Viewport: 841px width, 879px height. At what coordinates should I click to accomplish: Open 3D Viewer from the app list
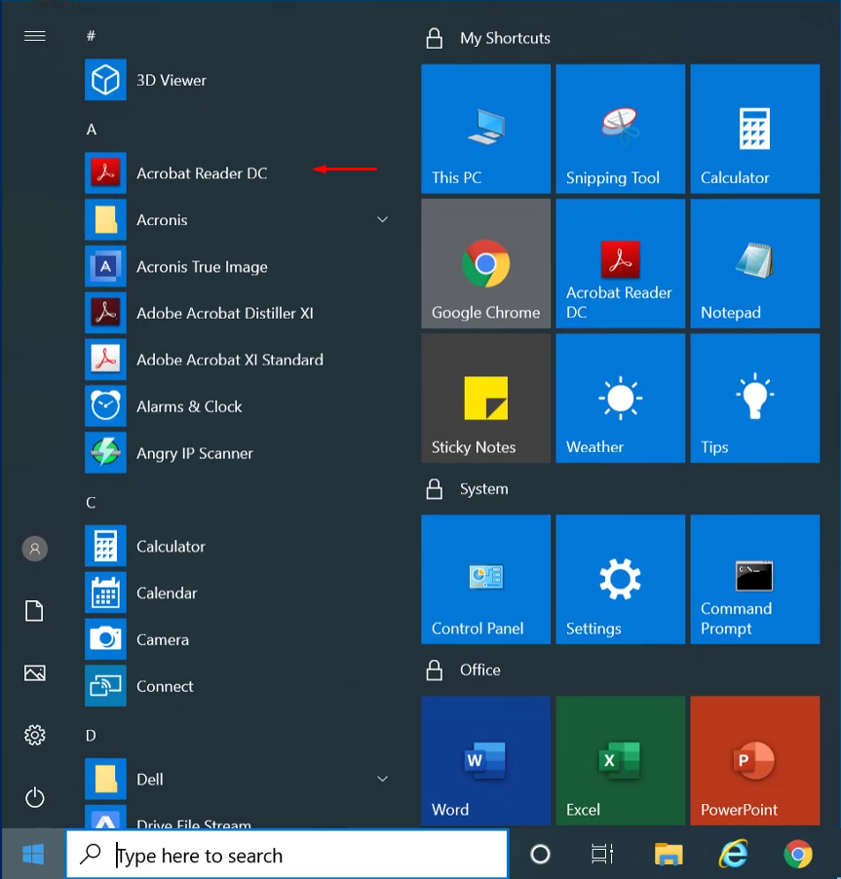pyautogui.click(x=239, y=80)
